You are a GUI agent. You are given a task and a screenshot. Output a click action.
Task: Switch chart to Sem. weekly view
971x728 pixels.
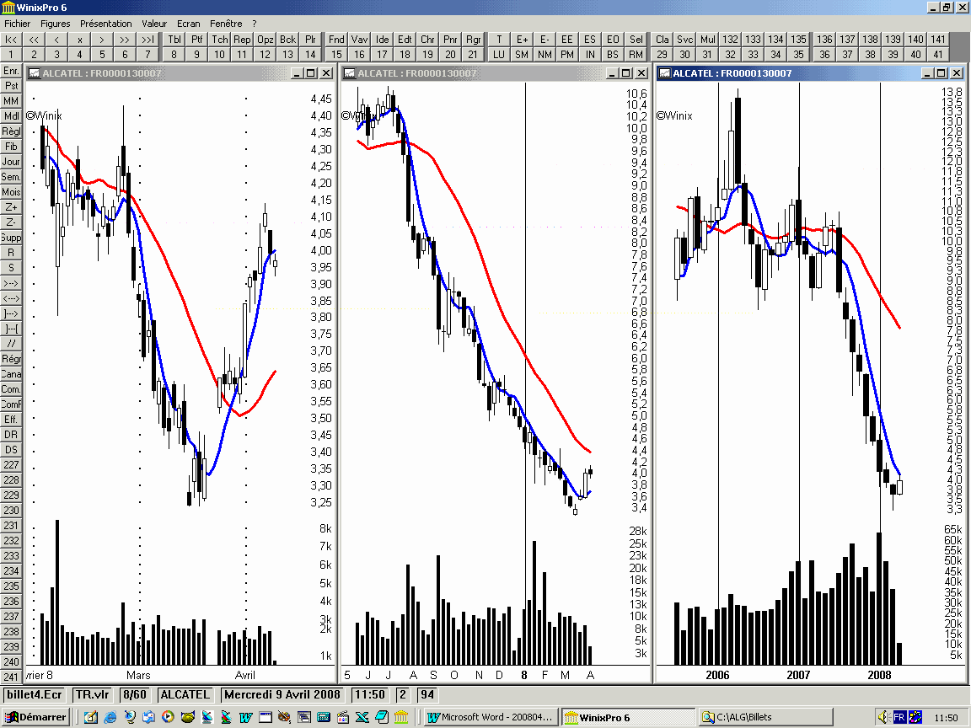click(10, 176)
